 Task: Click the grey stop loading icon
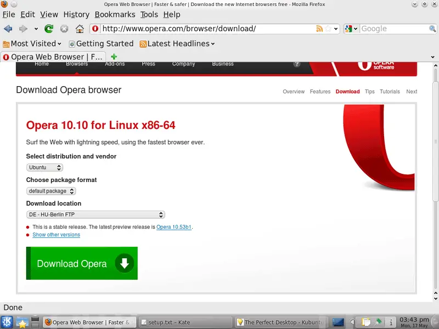[x=64, y=29]
